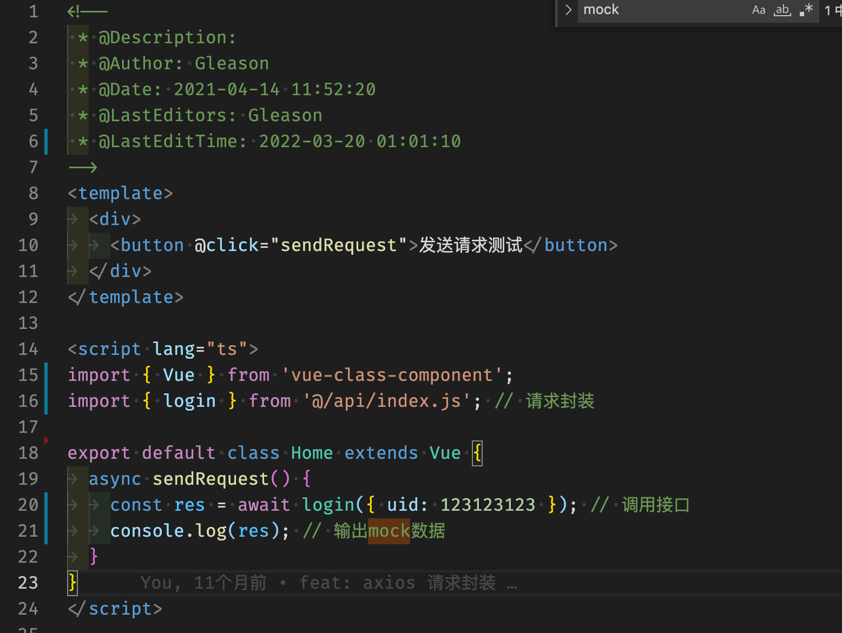842x633 pixels.
Task: Click line number 23 in gutter
Action: (x=28, y=583)
